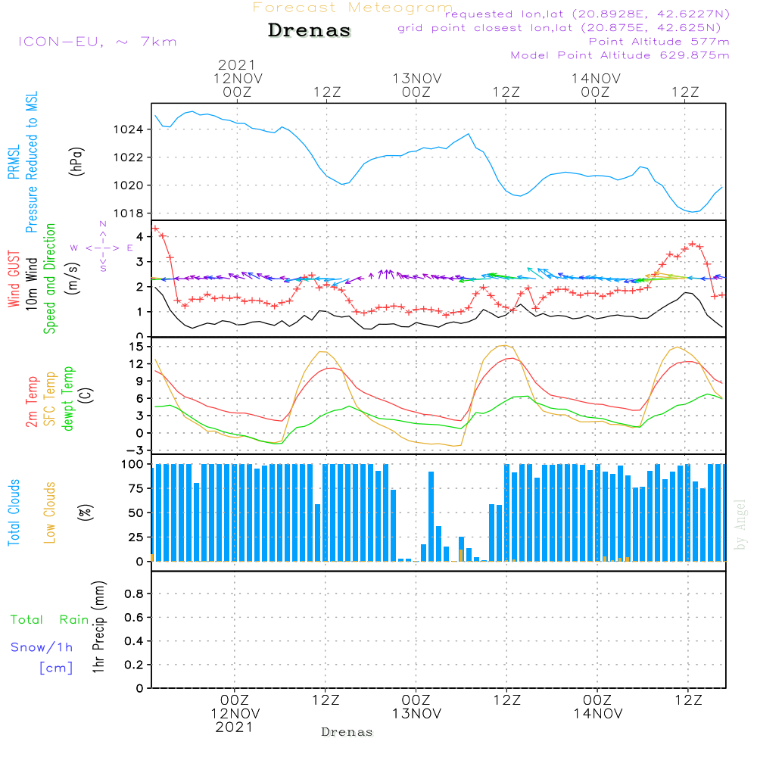
Task: Click the '(%)' cloud unit label
Action: click(x=85, y=512)
